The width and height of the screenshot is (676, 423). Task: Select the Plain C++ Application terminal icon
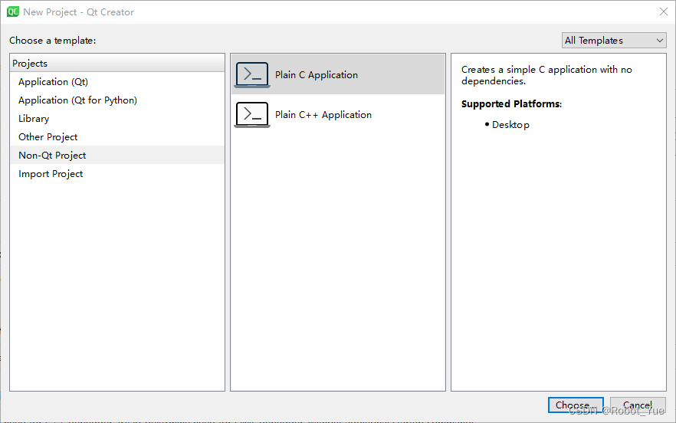(253, 115)
